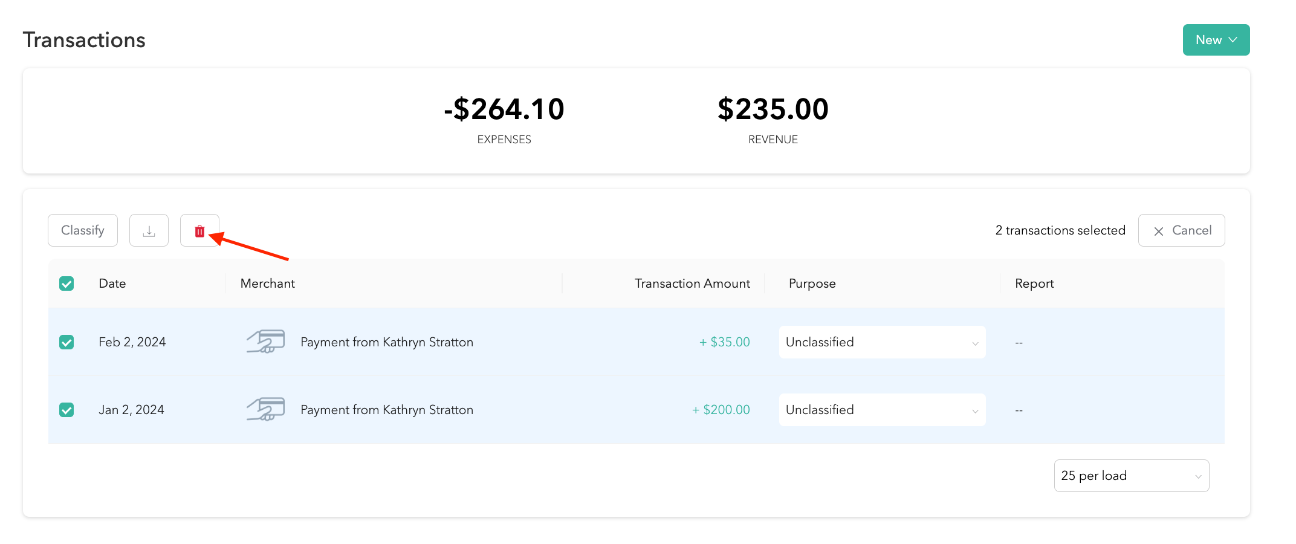Click payment card icon for Feb 2 transaction
Viewport: 1296px width, 544px height.
[266, 342]
